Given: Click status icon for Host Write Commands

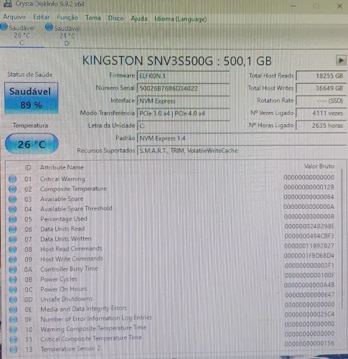Looking at the screenshot, I should (x=13, y=259).
